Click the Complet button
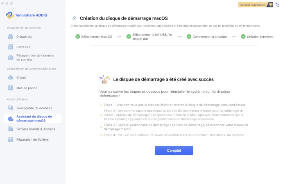 [174, 150]
